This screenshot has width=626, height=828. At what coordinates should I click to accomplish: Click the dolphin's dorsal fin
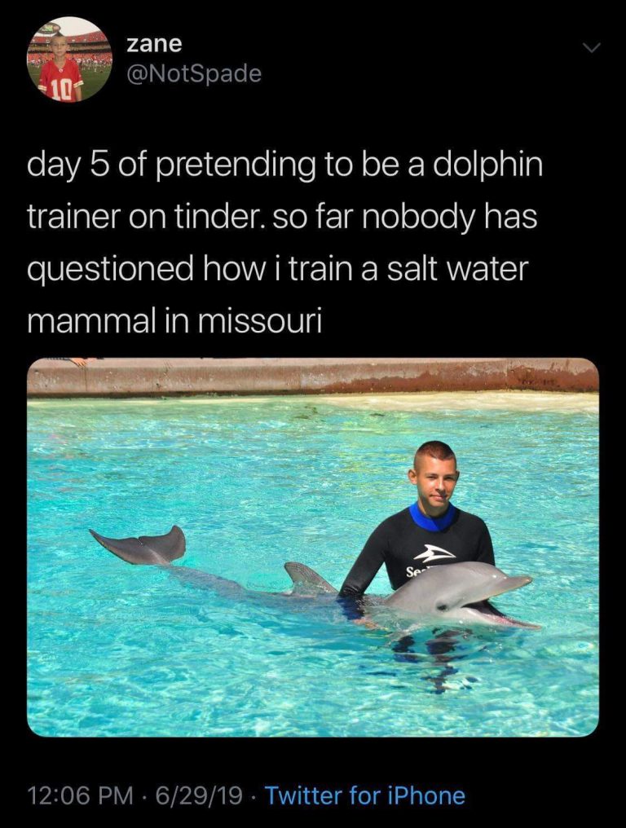pyautogui.click(x=308, y=579)
